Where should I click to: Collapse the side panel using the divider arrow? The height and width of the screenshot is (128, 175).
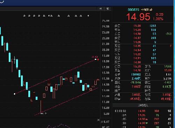[x=112, y=80]
